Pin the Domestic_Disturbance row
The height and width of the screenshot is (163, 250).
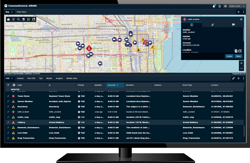click(8, 128)
